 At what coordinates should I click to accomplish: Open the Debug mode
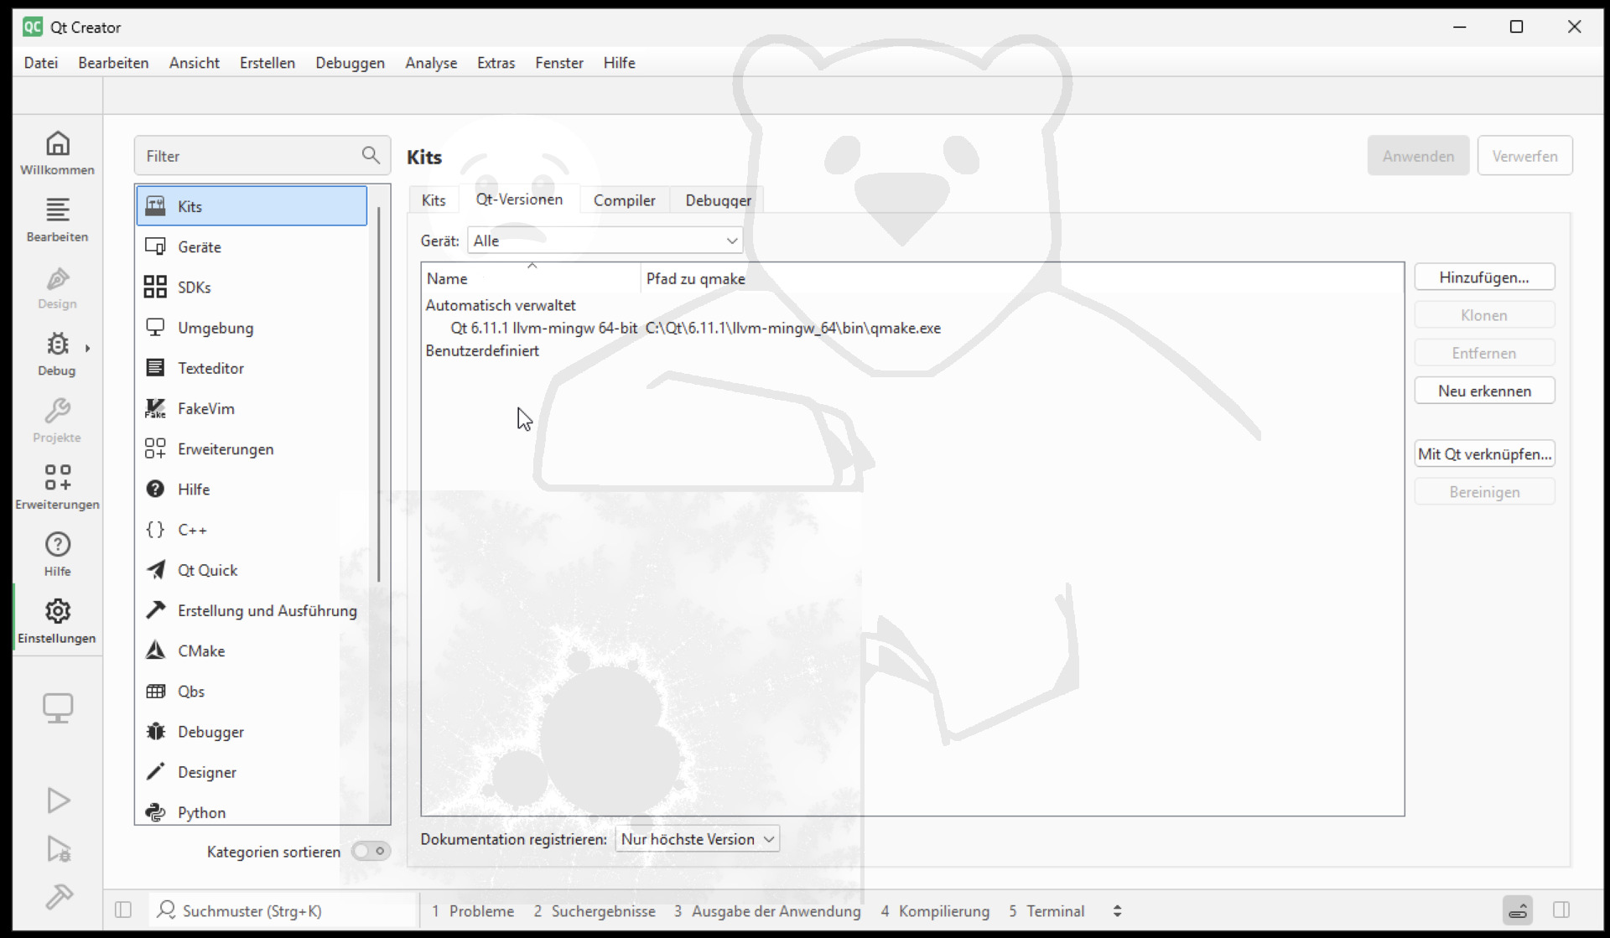pos(57,355)
